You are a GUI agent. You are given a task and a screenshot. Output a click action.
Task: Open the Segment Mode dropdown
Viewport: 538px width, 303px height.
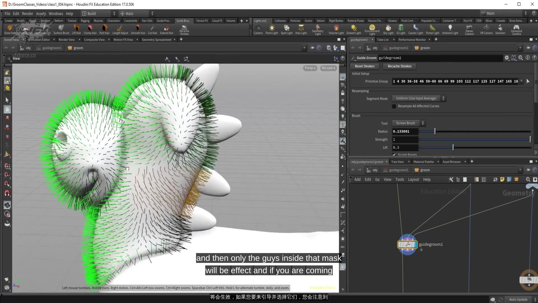tap(419, 98)
